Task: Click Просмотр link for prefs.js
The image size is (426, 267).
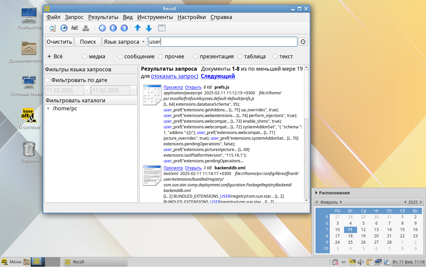Action: click(x=173, y=87)
